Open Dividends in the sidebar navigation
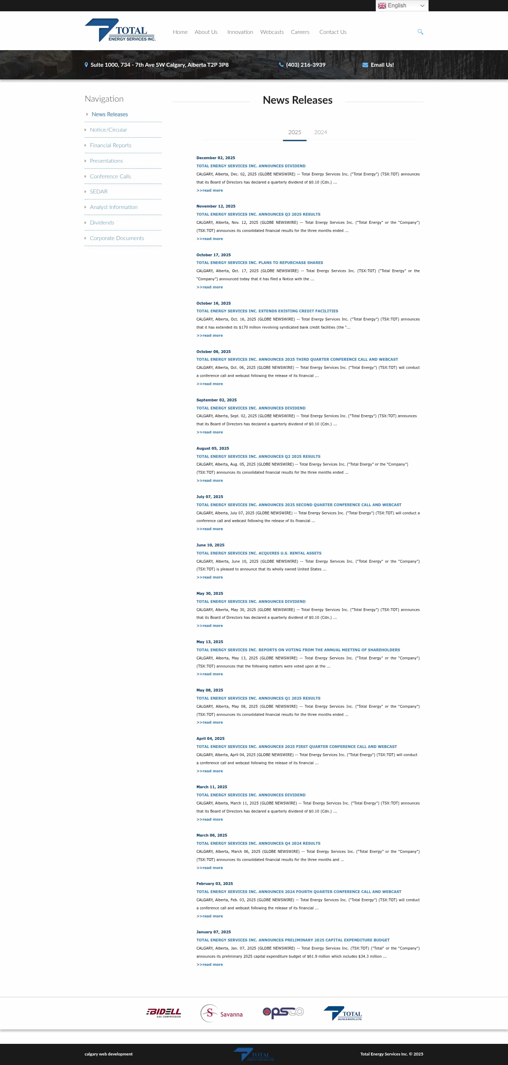508x1065 pixels. (x=102, y=222)
